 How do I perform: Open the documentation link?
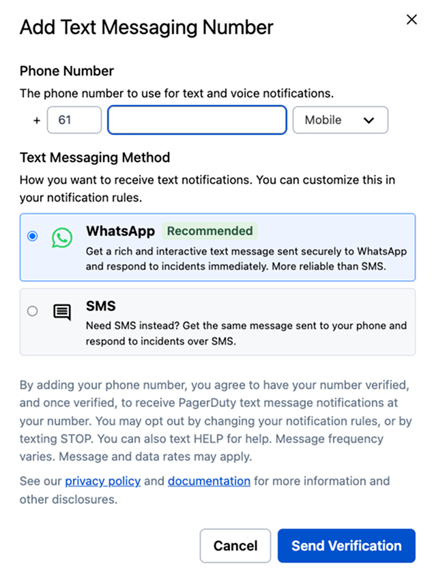click(209, 481)
